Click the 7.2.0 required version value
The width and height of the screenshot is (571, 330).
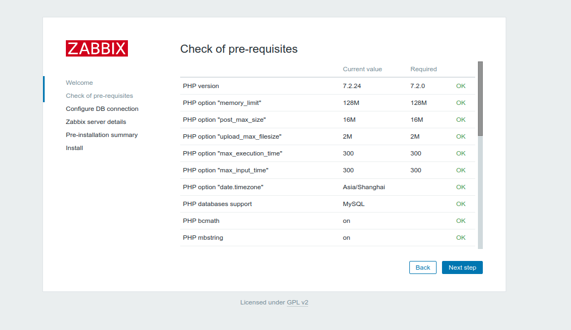(417, 86)
